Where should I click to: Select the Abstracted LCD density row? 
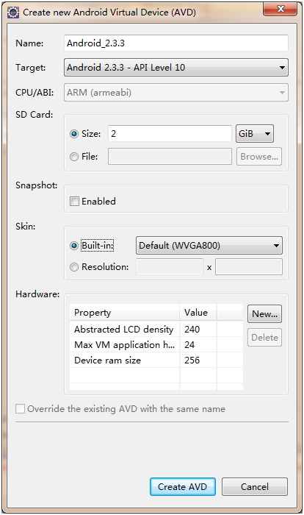(156, 330)
